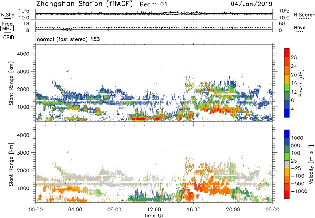315x218 pixels.
Task: Select the 'Time UT' axis title
Action: click(x=154, y=215)
